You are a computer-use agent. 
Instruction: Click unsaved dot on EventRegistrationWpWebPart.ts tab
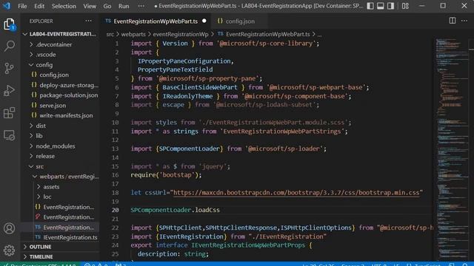coord(204,21)
